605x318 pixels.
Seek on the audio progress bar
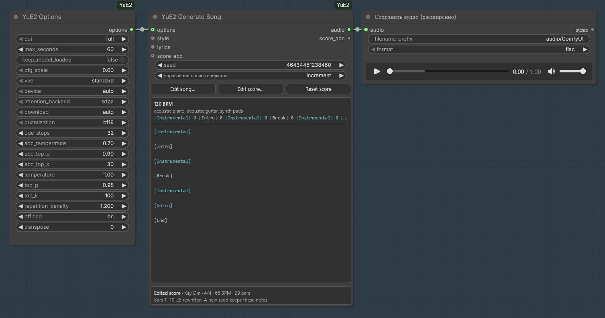point(448,72)
